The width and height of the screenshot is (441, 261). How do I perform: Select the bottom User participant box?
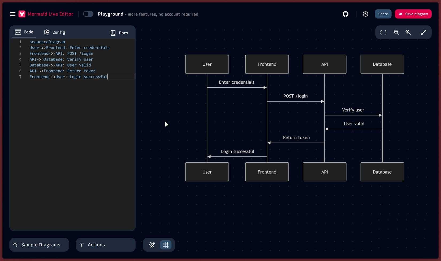click(x=207, y=172)
